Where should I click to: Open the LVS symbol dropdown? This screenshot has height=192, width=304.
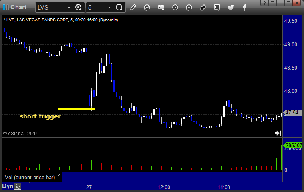tap(69, 8)
